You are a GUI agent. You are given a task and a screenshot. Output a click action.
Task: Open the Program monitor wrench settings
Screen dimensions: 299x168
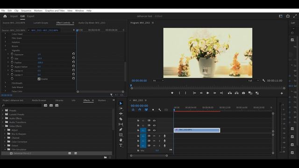[263, 81]
